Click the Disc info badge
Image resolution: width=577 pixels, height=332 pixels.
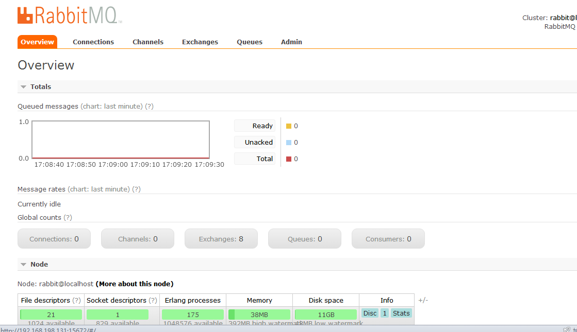(370, 313)
